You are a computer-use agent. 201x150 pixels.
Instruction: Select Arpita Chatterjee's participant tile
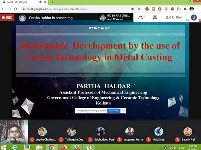[x=42, y=134]
